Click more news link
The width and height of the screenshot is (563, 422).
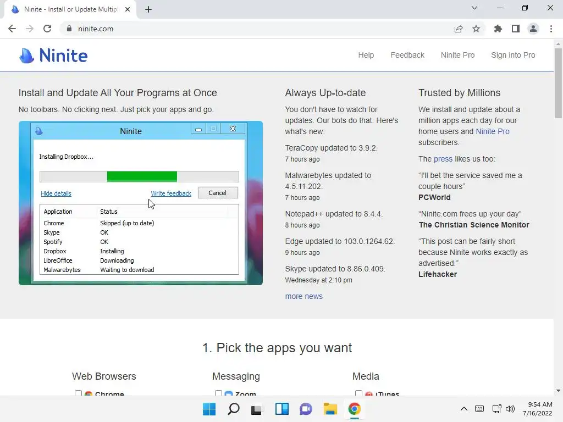303,296
